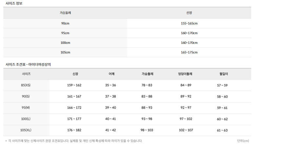Click the 가슴둘레 header in top table
282x144 pixels.
(65, 13)
